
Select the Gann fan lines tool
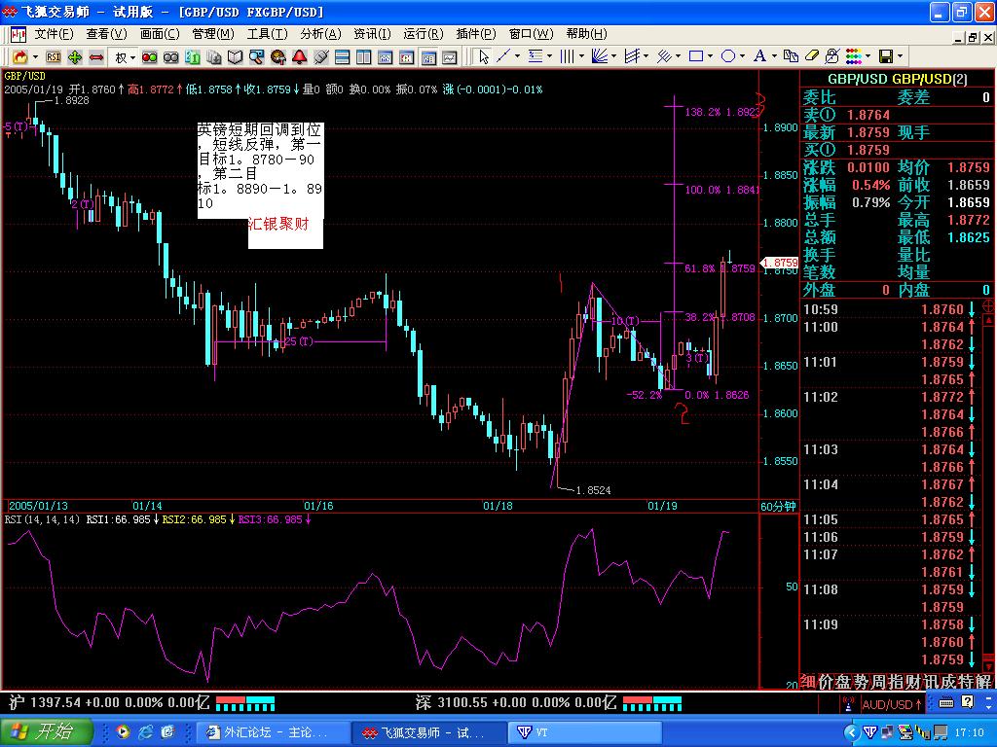(600, 56)
